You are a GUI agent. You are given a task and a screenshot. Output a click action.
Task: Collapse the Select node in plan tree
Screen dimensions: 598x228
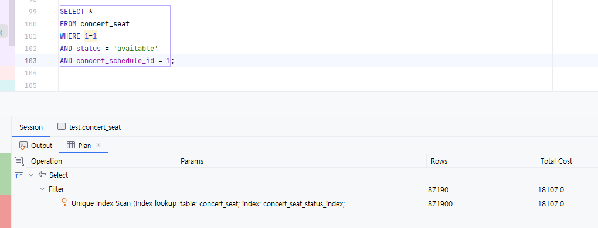(31, 175)
